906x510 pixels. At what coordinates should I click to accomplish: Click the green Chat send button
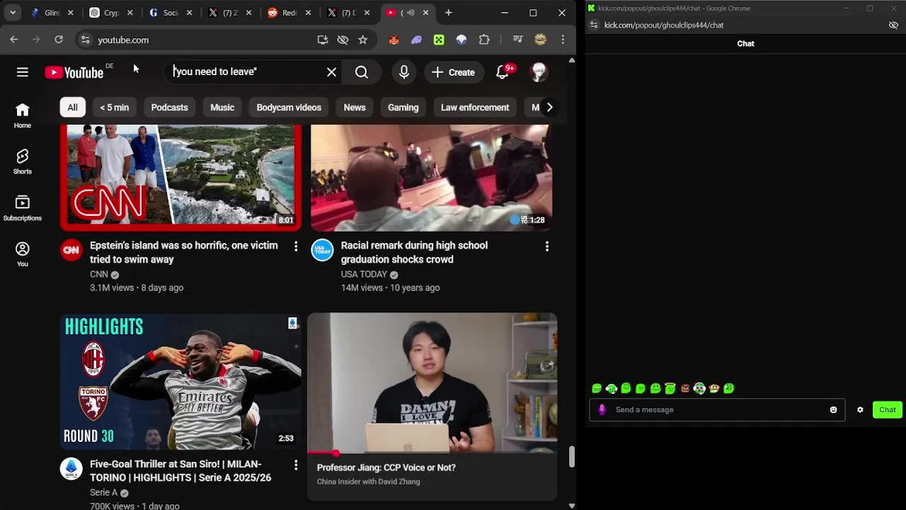[x=888, y=409]
